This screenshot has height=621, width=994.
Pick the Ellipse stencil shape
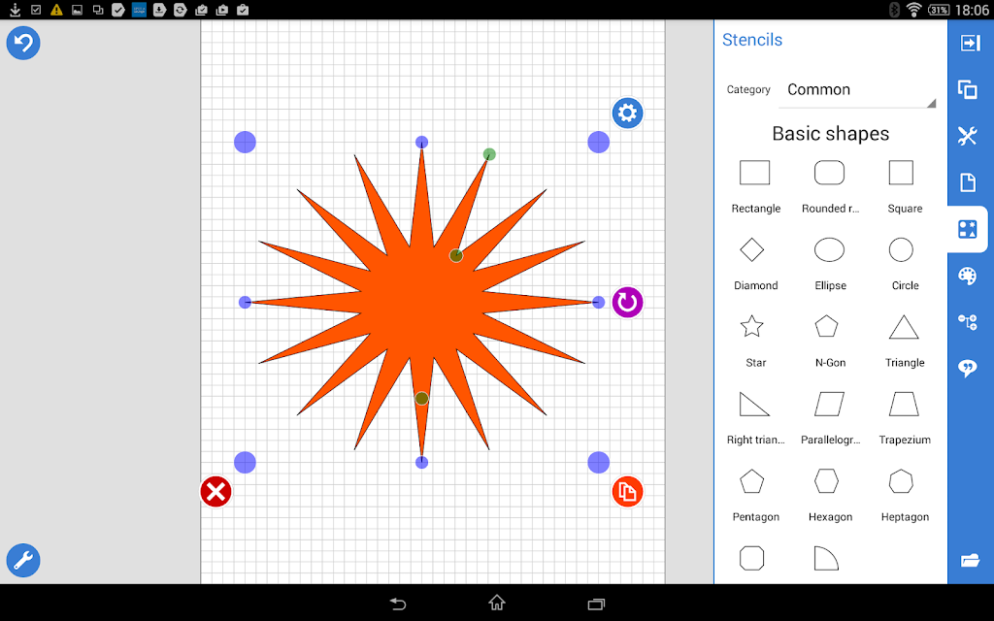tap(830, 262)
